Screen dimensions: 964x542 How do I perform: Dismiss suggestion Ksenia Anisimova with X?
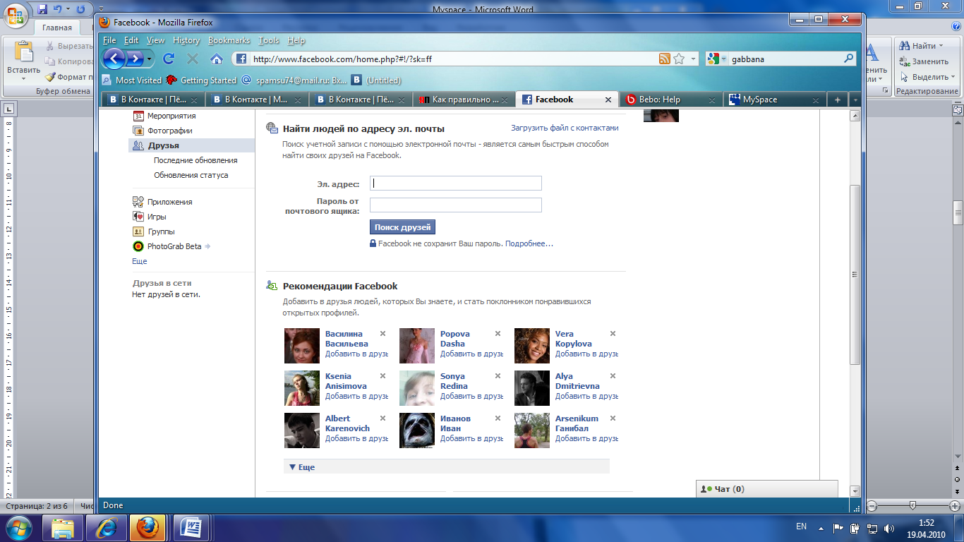tap(382, 376)
